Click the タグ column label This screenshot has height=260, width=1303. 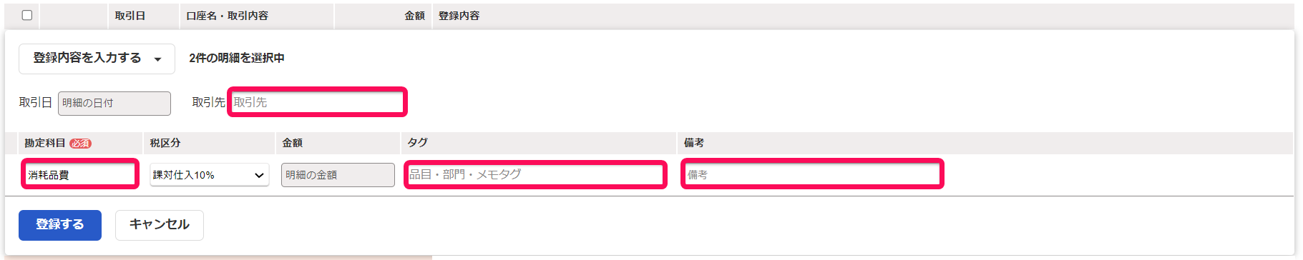point(418,143)
